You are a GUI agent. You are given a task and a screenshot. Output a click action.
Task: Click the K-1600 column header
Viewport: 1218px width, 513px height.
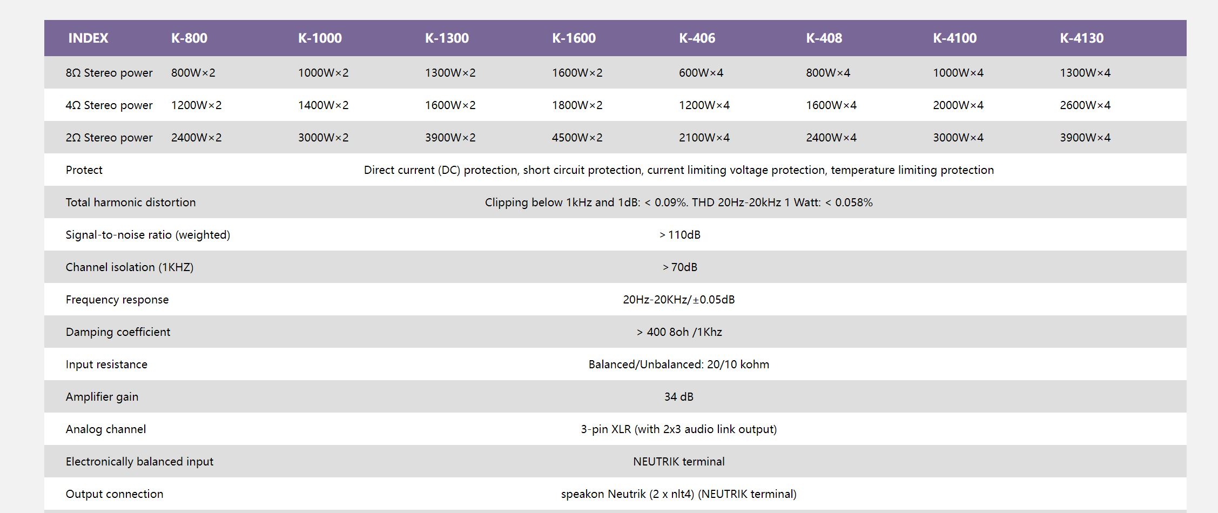(x=574, y=38)
